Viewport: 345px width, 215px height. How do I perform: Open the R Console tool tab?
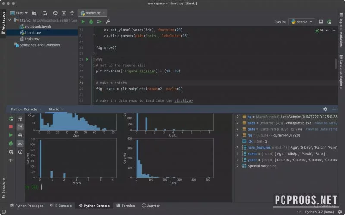[61, 206]
